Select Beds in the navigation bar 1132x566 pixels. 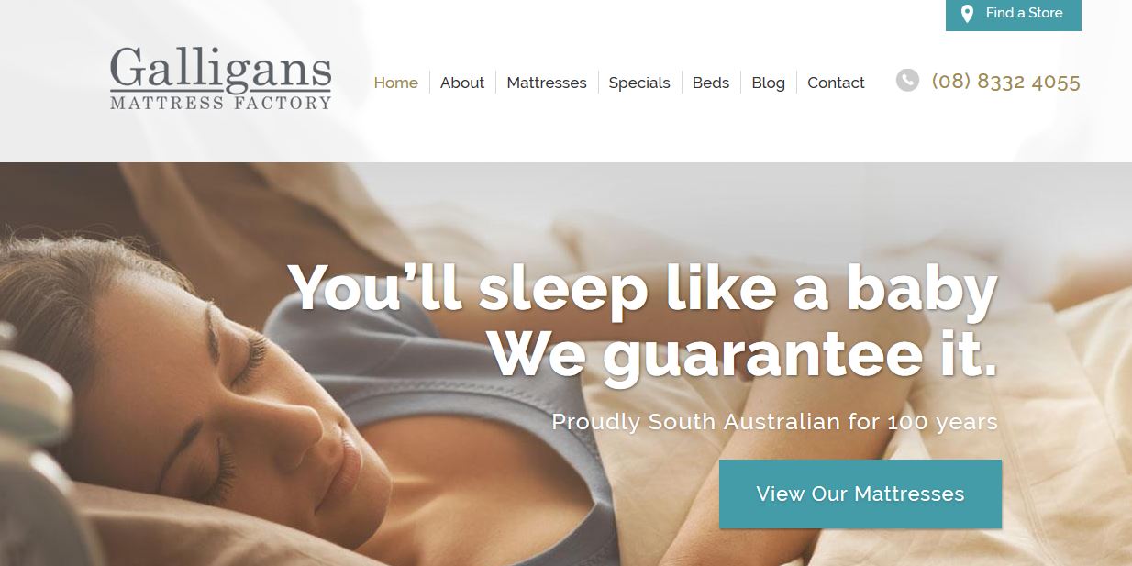[x=711, y=83]
